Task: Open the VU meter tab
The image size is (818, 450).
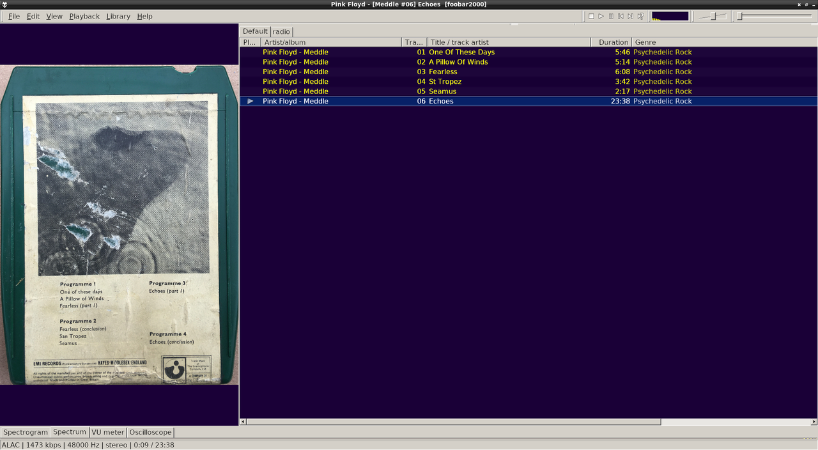Action: tap(107, 432)
